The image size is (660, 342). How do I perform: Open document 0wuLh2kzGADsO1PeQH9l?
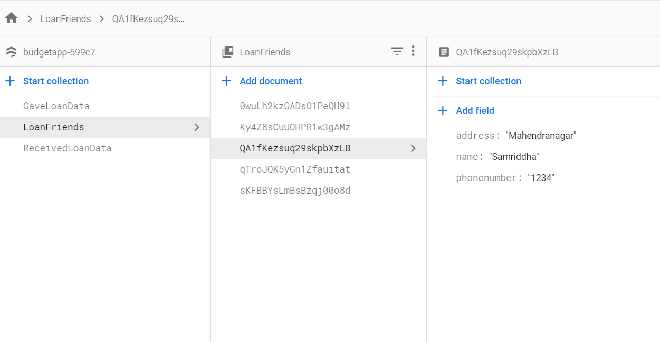(295, 106)
